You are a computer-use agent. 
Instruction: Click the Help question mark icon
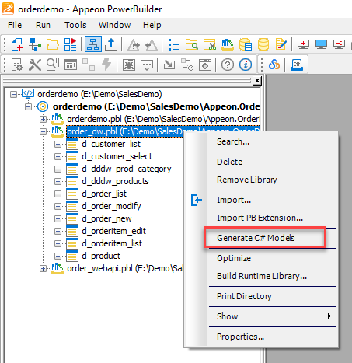(228, 65)
